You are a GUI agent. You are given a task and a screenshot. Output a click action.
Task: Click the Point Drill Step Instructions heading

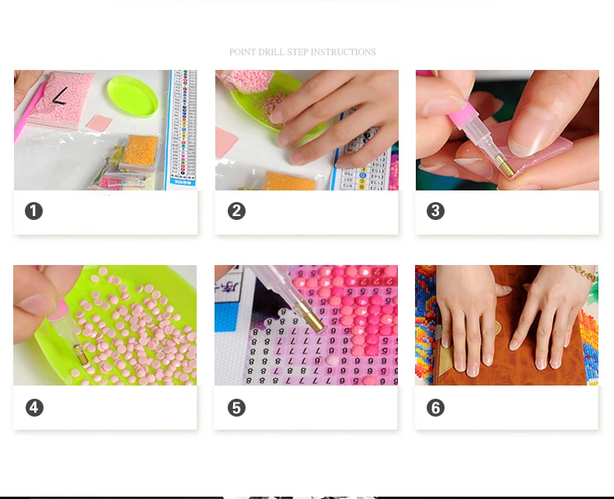tap(302, 52)
